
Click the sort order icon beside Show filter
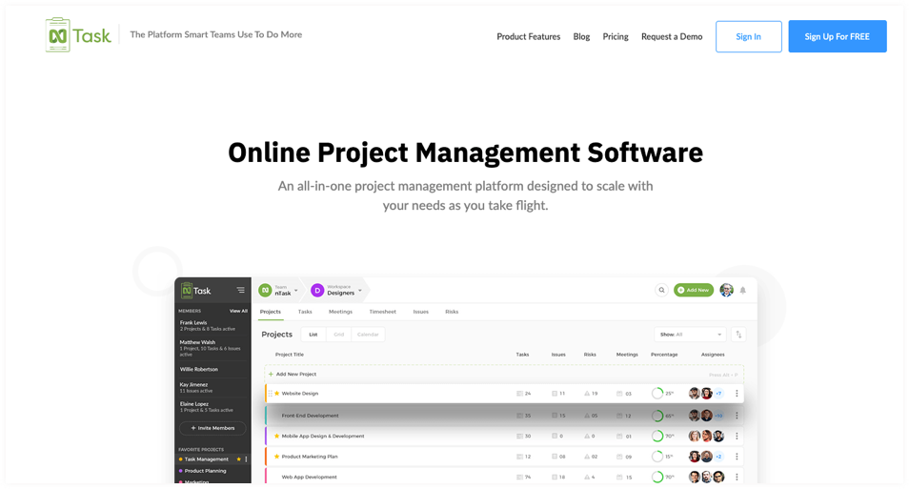[x=738, y=335]
